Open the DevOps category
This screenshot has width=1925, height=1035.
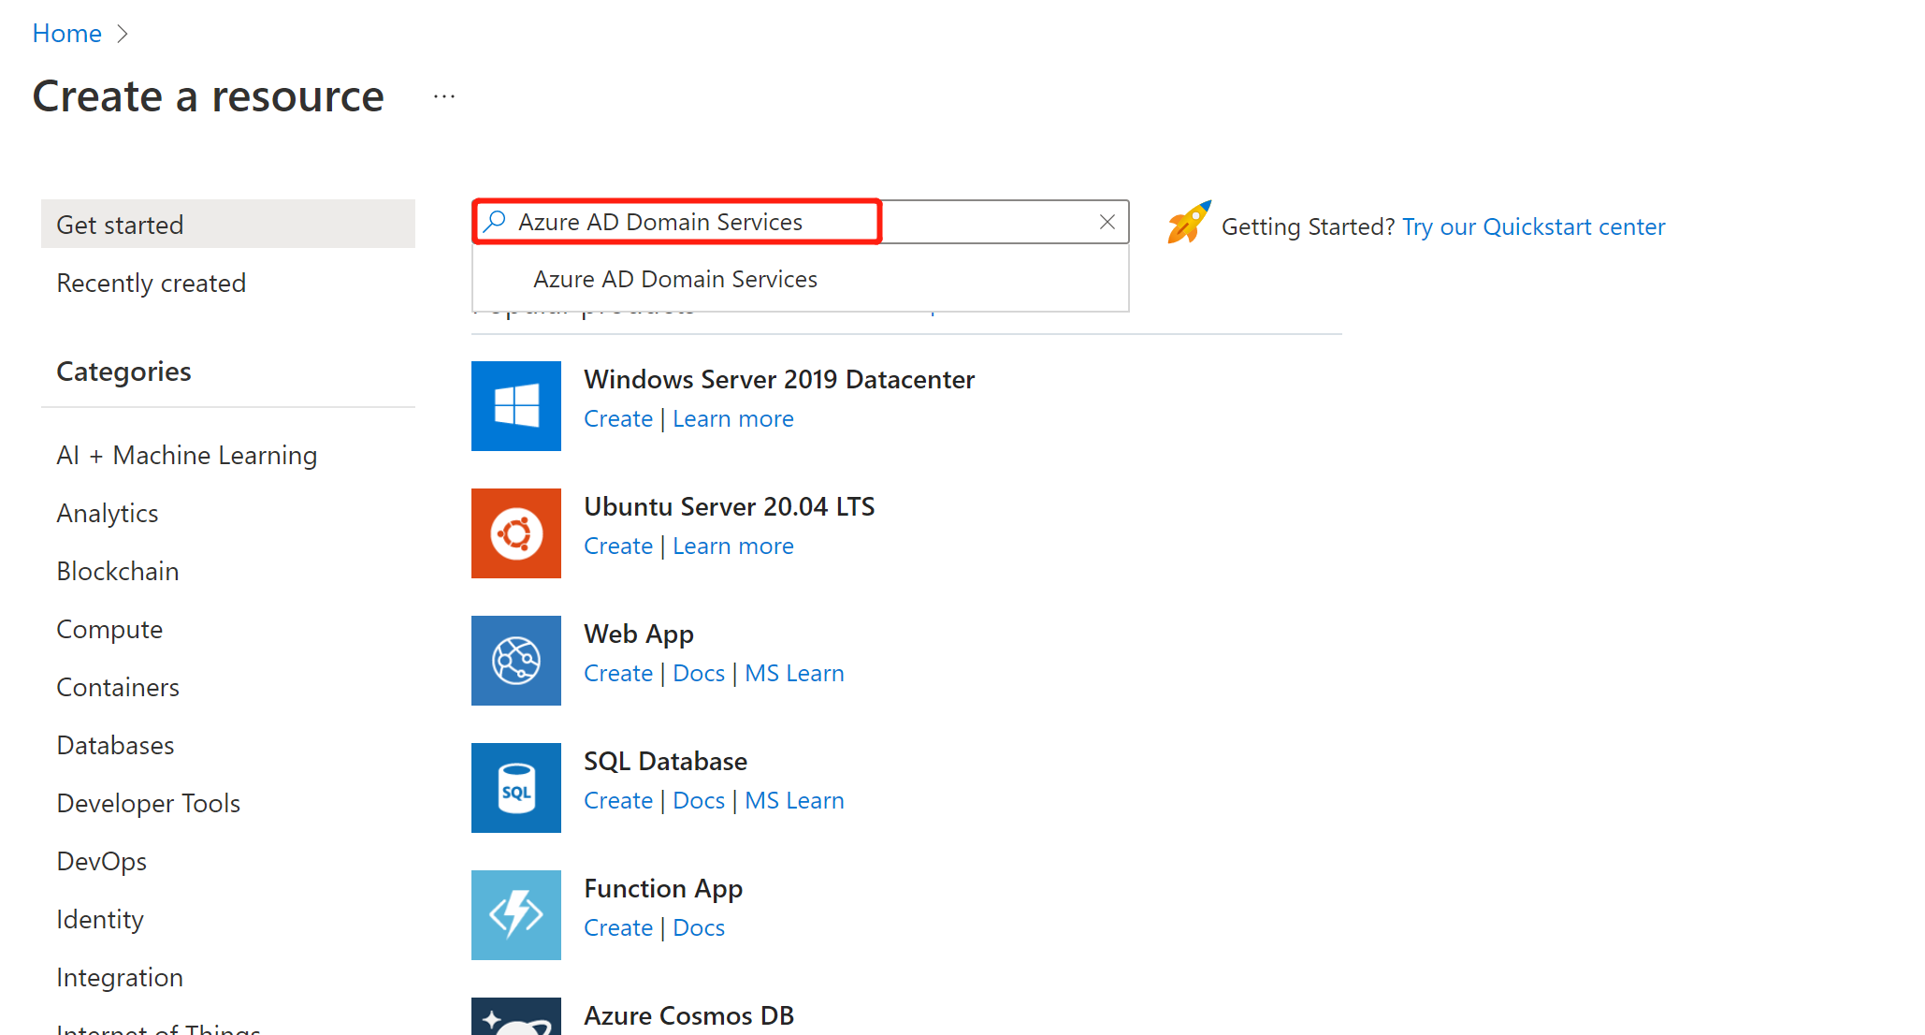tap(102, 861)
